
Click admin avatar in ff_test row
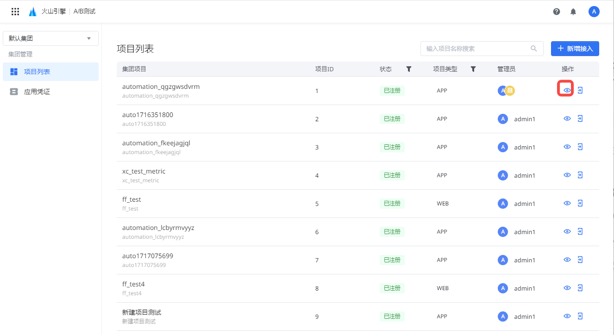(x=503, y=204)
